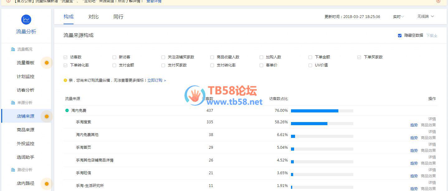Click the 流量概况 section icon in sidebar

13,49
